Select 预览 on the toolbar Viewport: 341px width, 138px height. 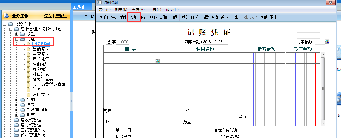pyautogui.click(x=114, y=18)
